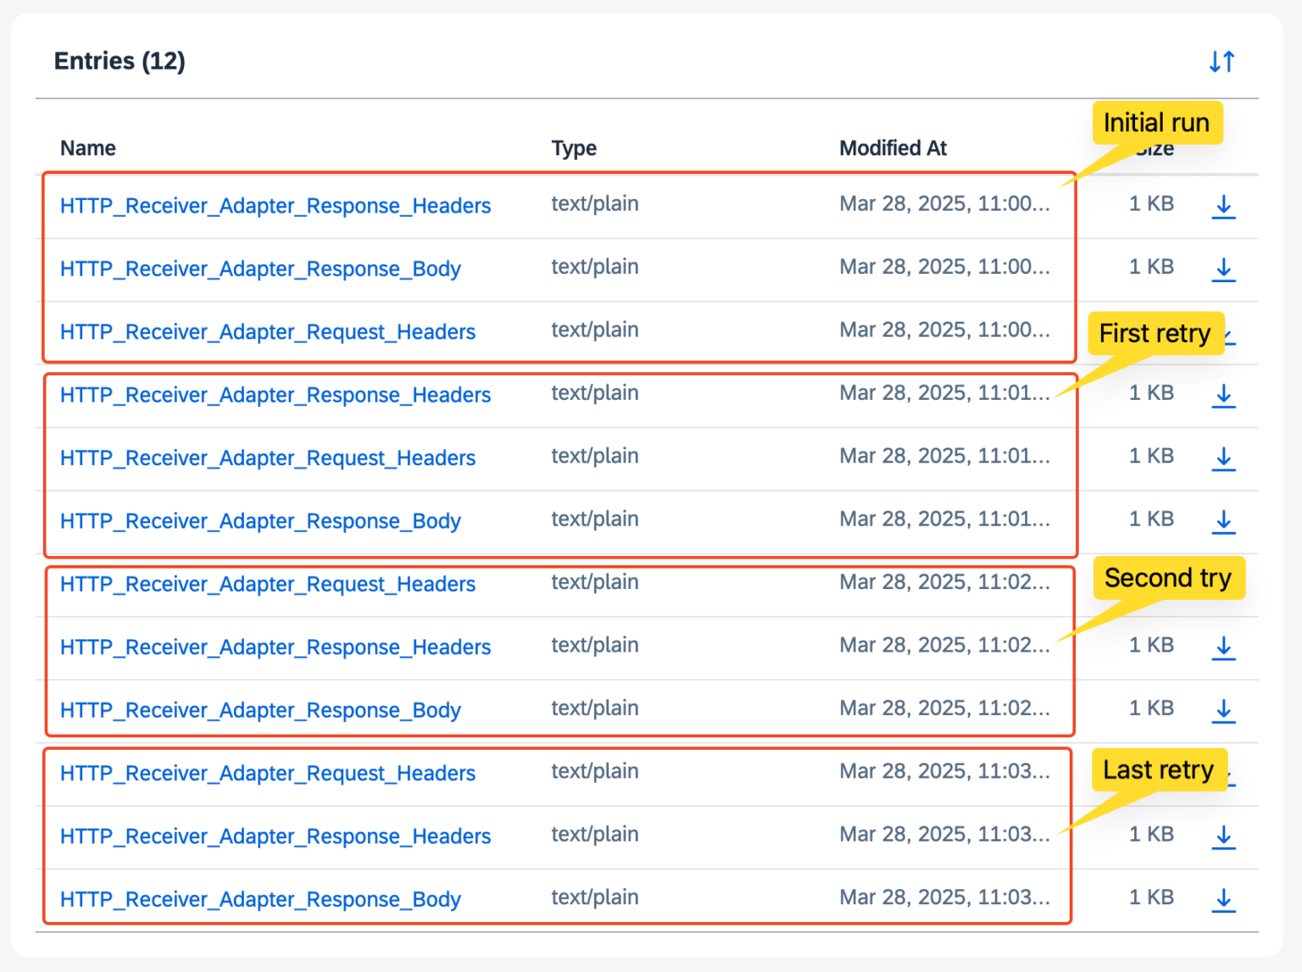Select the Modified At column header
Viewport: 1302px width, 972px height.
pyautogui.click(x=892, y=147)
